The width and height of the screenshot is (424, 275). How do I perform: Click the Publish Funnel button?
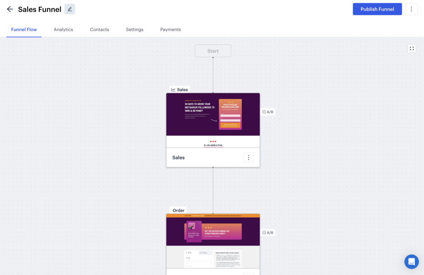pyautogui.click(x=377, y=9)
